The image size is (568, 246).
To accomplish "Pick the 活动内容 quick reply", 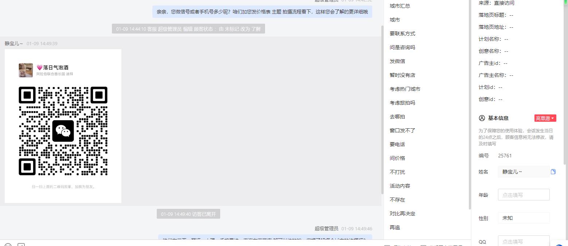I will pos(400,186).
